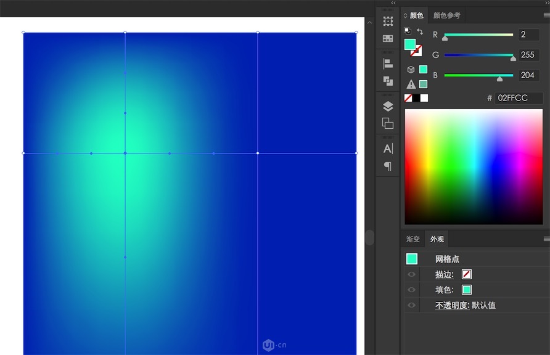Click the 不透明度 link in Appearance

click(x=451, y=305)
